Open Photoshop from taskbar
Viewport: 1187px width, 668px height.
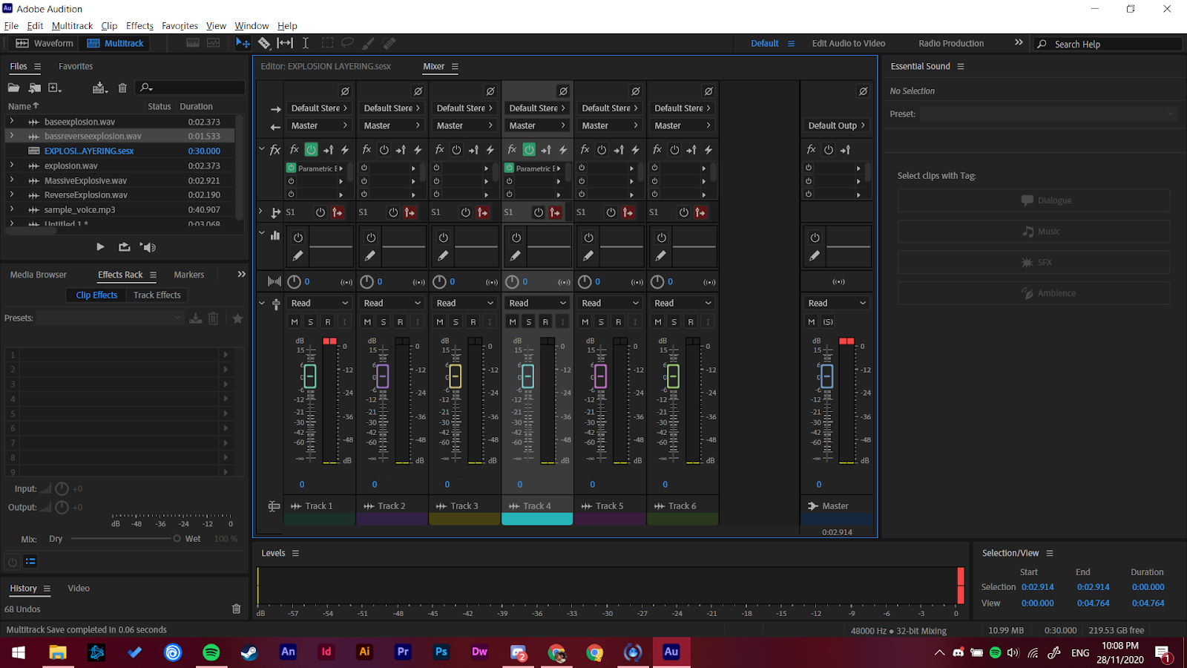[x=441, y=652]
